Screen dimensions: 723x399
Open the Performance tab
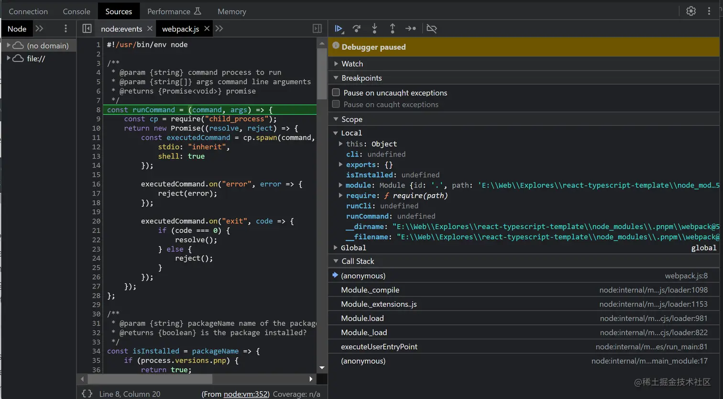[174, 11]
